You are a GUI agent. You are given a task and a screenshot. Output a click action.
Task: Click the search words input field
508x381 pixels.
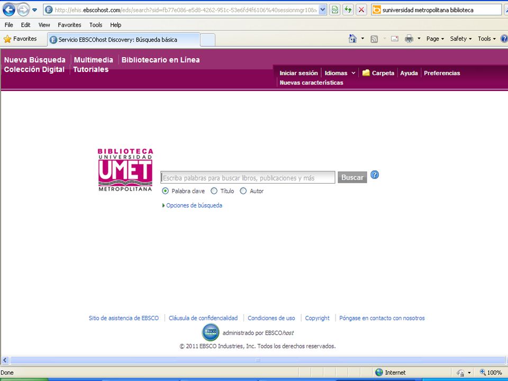[248, 178]
